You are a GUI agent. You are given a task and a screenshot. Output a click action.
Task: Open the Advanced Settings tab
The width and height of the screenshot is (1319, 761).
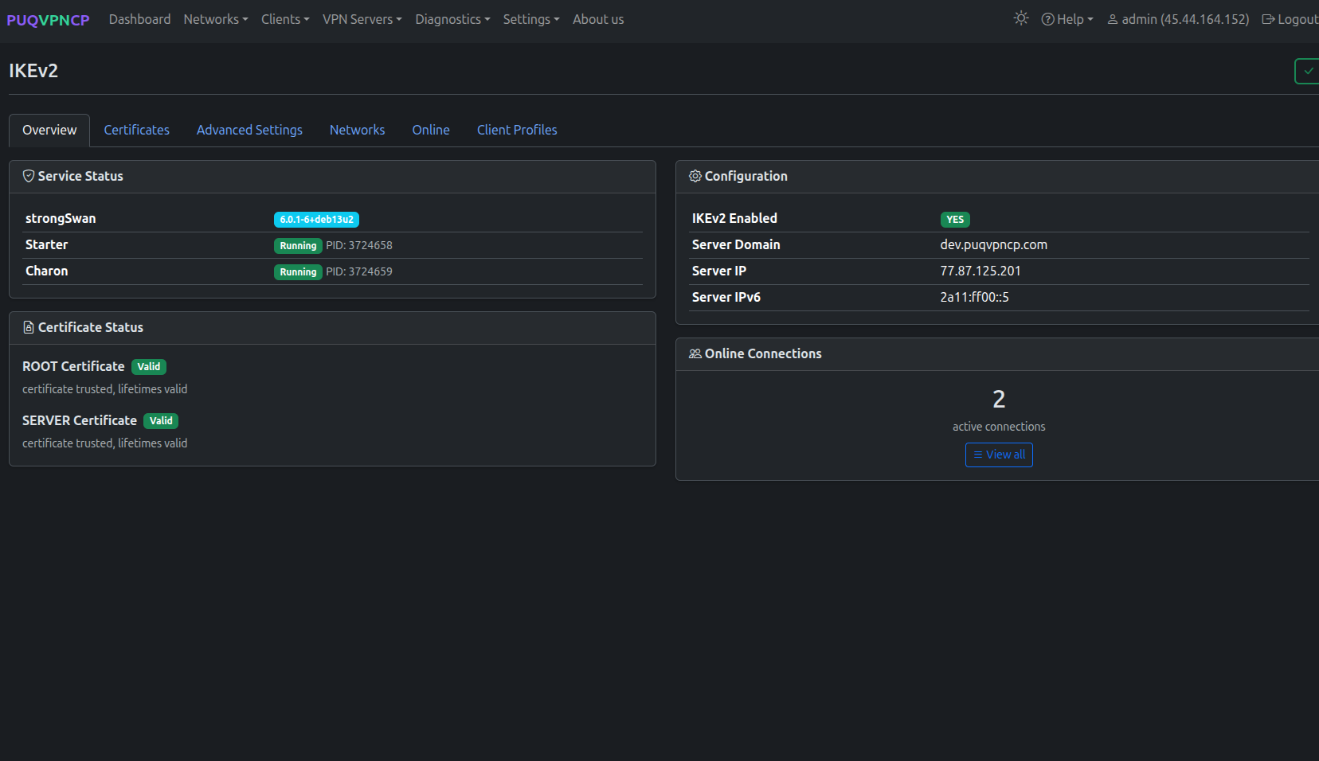coord(249,130)
